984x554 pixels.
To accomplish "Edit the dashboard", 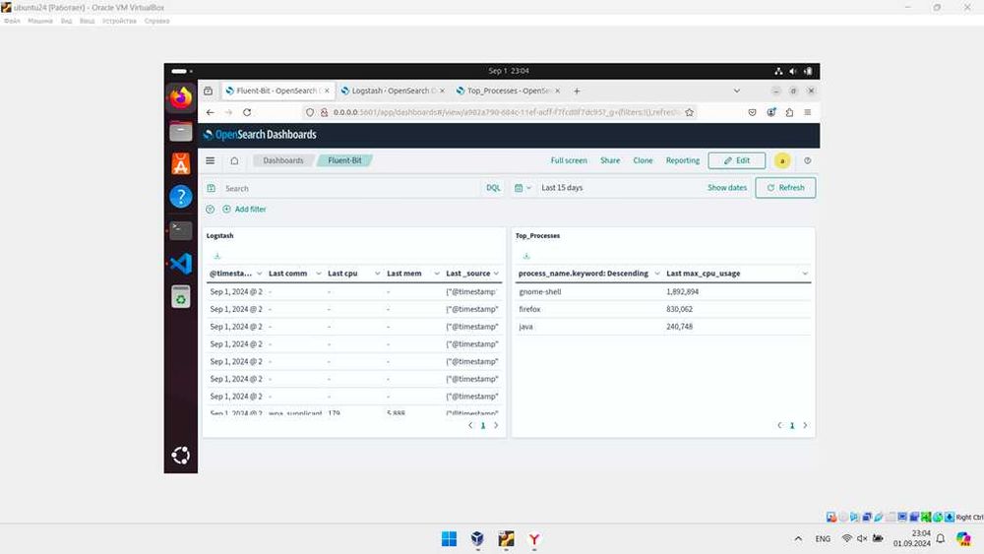I will tap(737, 160).
